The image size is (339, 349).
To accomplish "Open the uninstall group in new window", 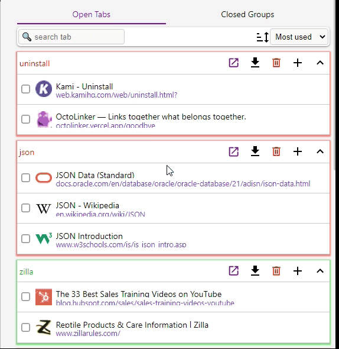I will 234,63.
